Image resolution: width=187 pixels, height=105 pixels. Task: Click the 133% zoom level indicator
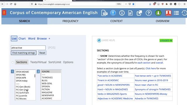click(x=119, y=4)
